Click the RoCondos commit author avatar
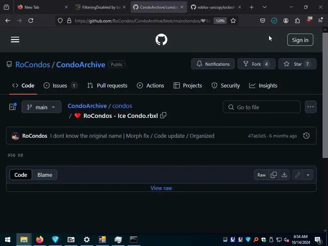The image size is (328, 246). coord(15,136)
